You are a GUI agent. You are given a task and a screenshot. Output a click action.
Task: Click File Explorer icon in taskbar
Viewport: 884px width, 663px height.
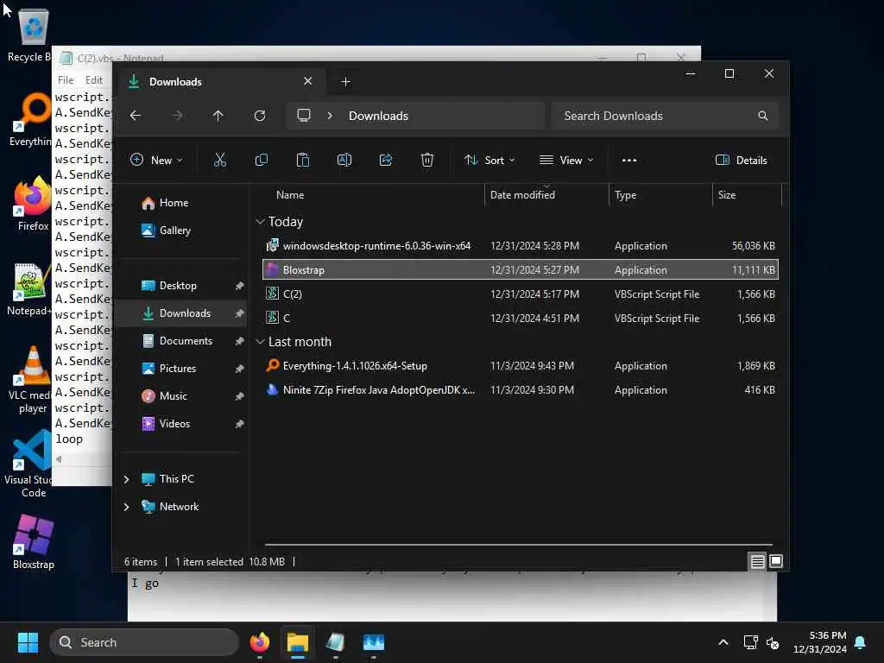pyautogui.click(x=298, y=642)
